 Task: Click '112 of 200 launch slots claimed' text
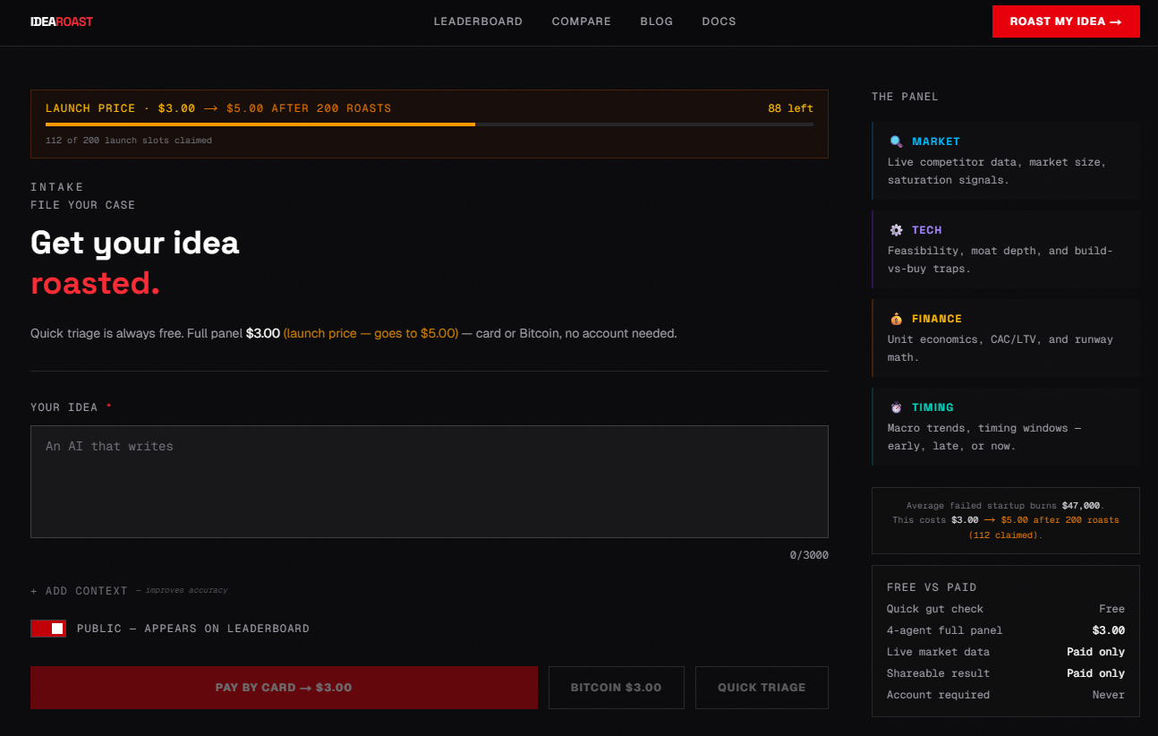pos(129,141)
